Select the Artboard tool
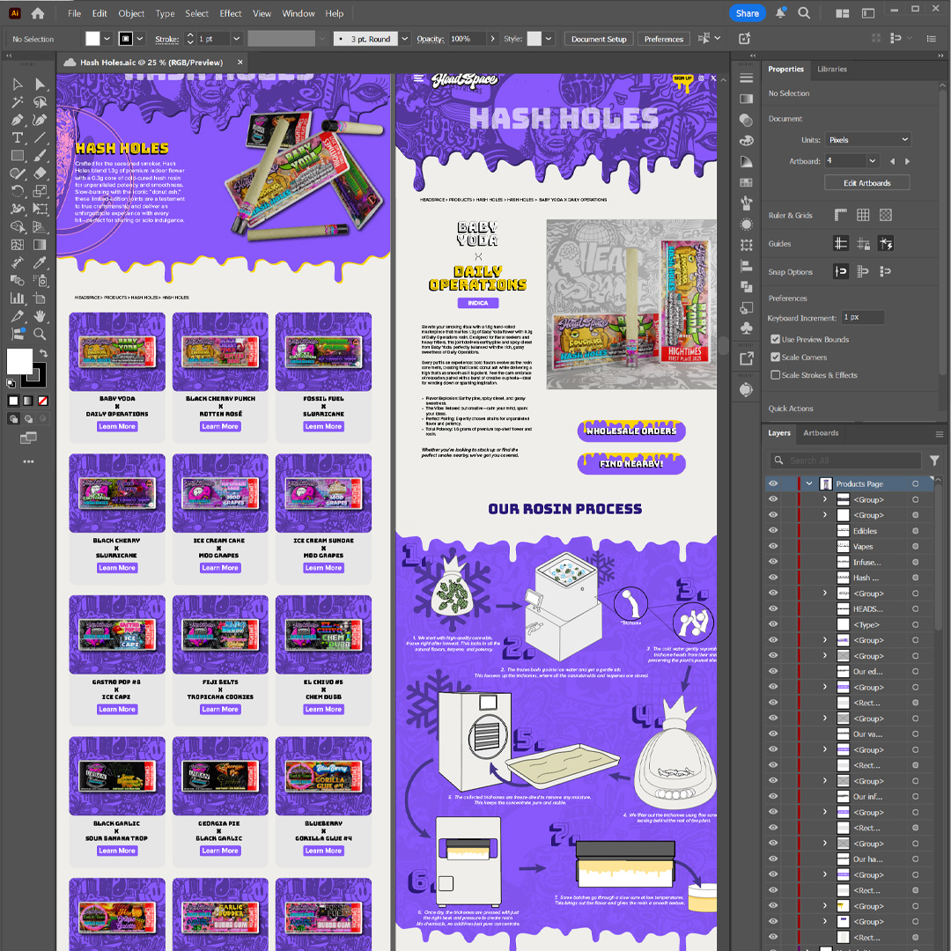This screenshot has height=951, width=951. (40, 299)
